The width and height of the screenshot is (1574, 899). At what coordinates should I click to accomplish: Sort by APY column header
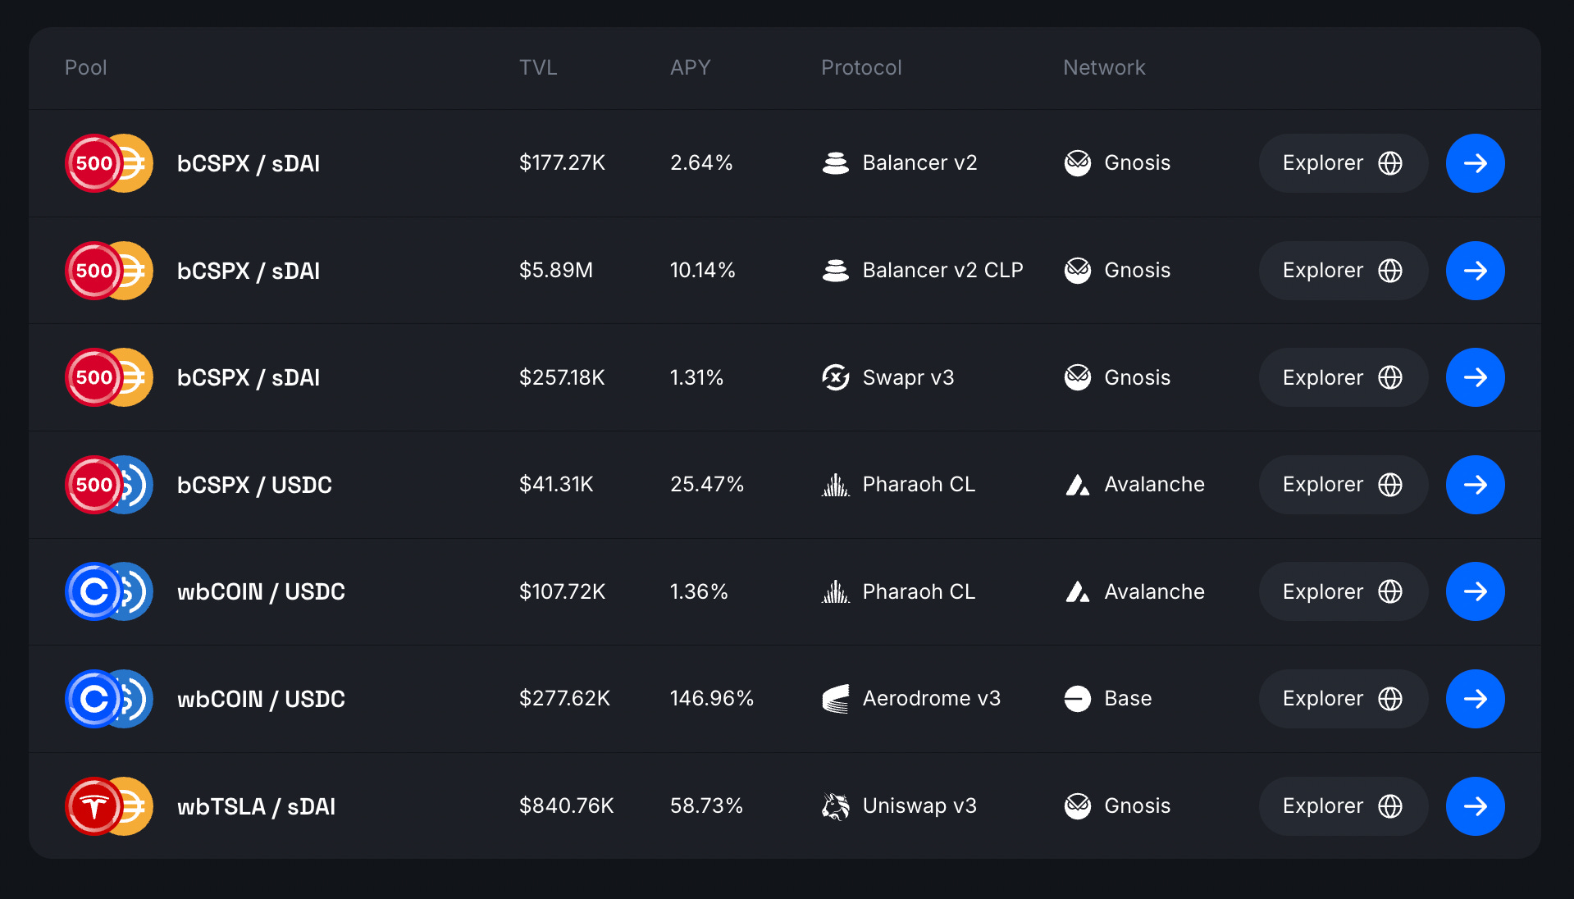[x=690, y=68]
